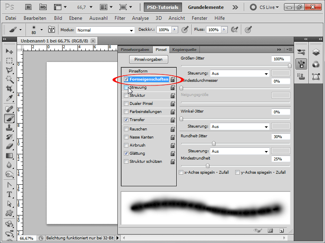Screen dimensions: 325x243
Task: Enable the Struktur checkbox
Action: (126, 96)
